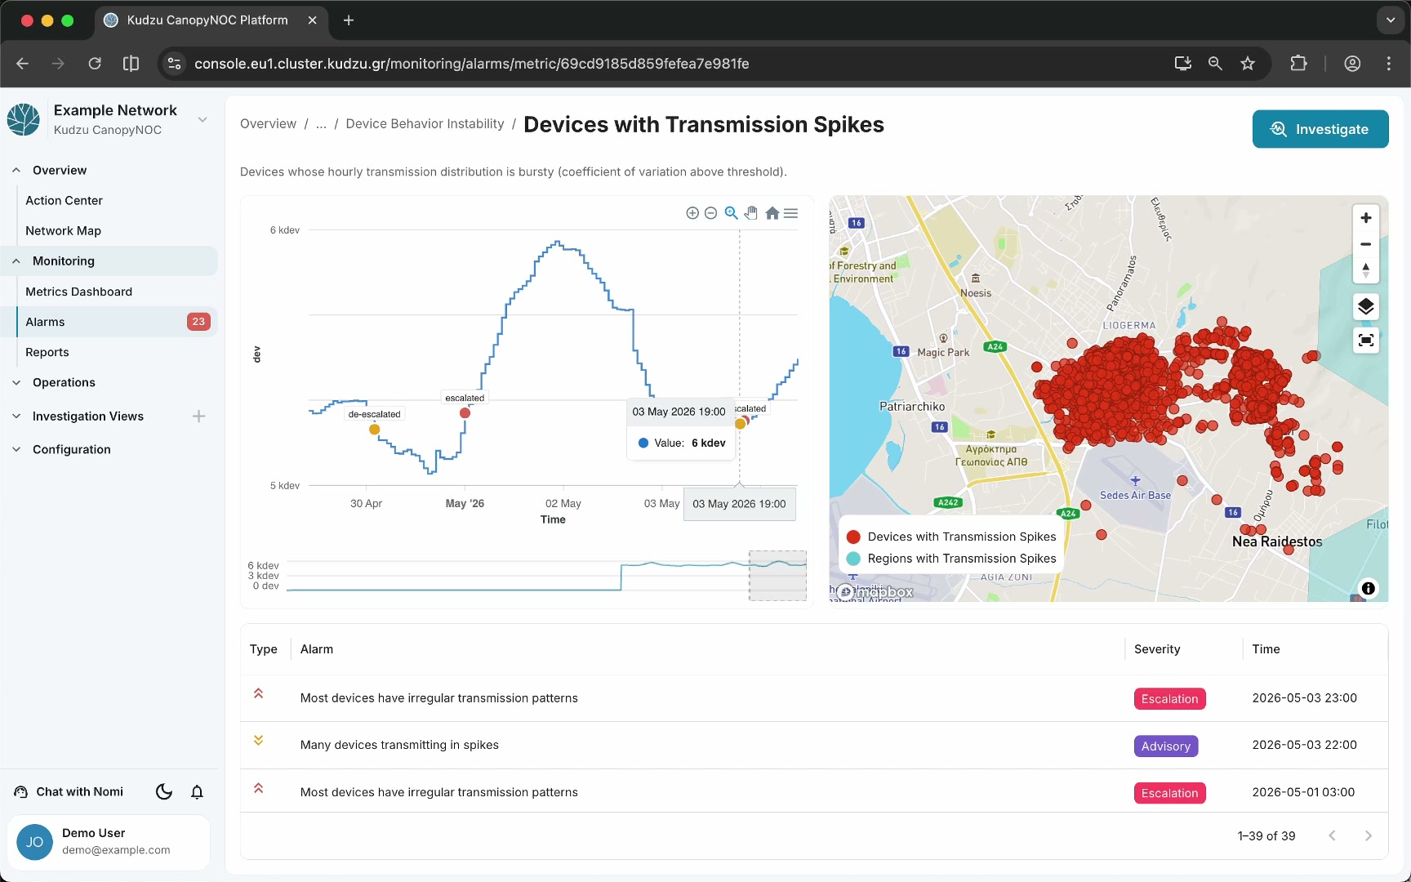Open Demo User account card
Image resolution: width=1411 pixels, height=882 pixels.
coord(109,842)
